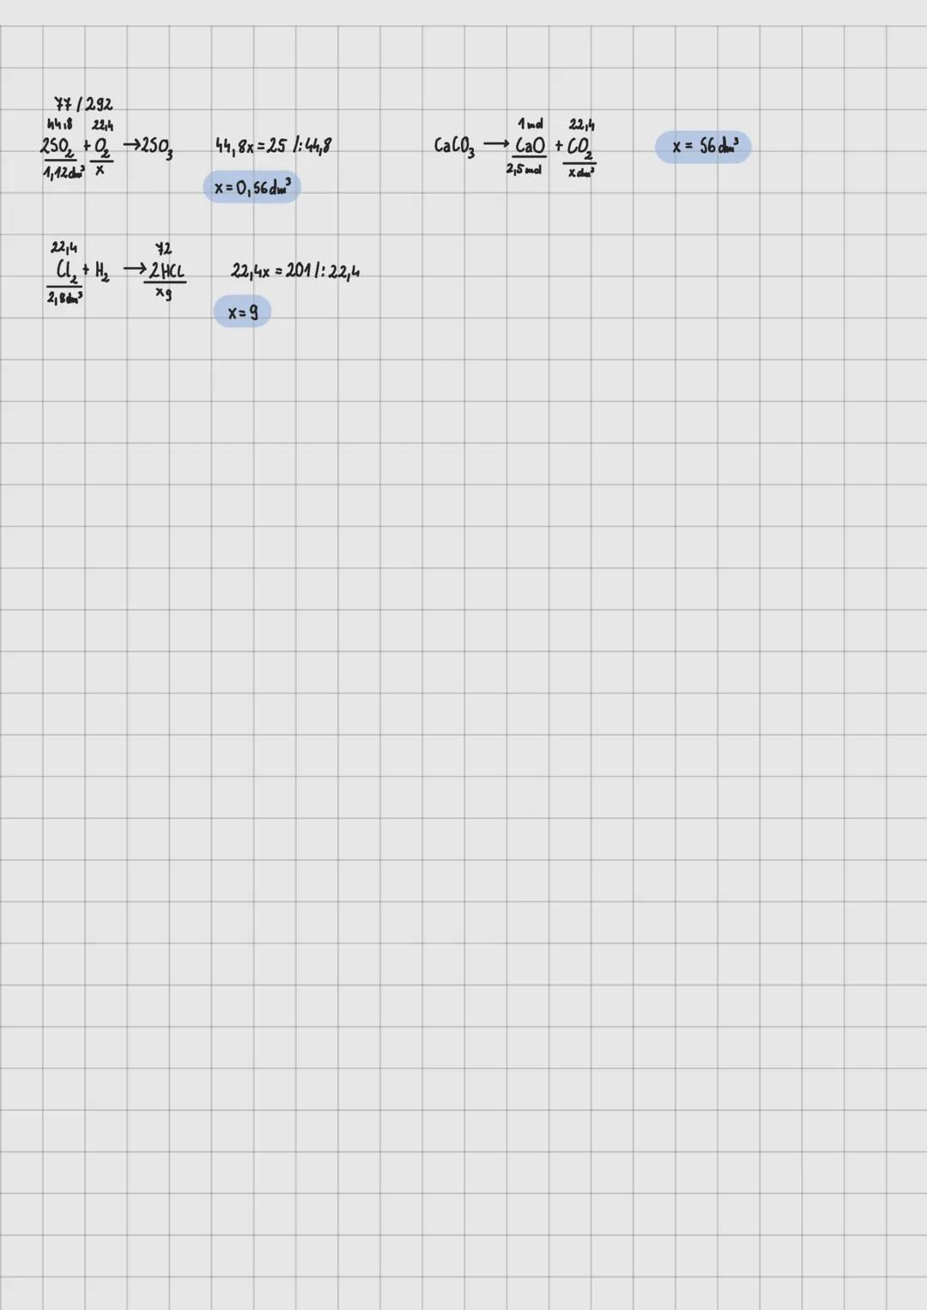
Task: Select the 2,8 dm³ note under Cl2
Action: coord(64,298)
